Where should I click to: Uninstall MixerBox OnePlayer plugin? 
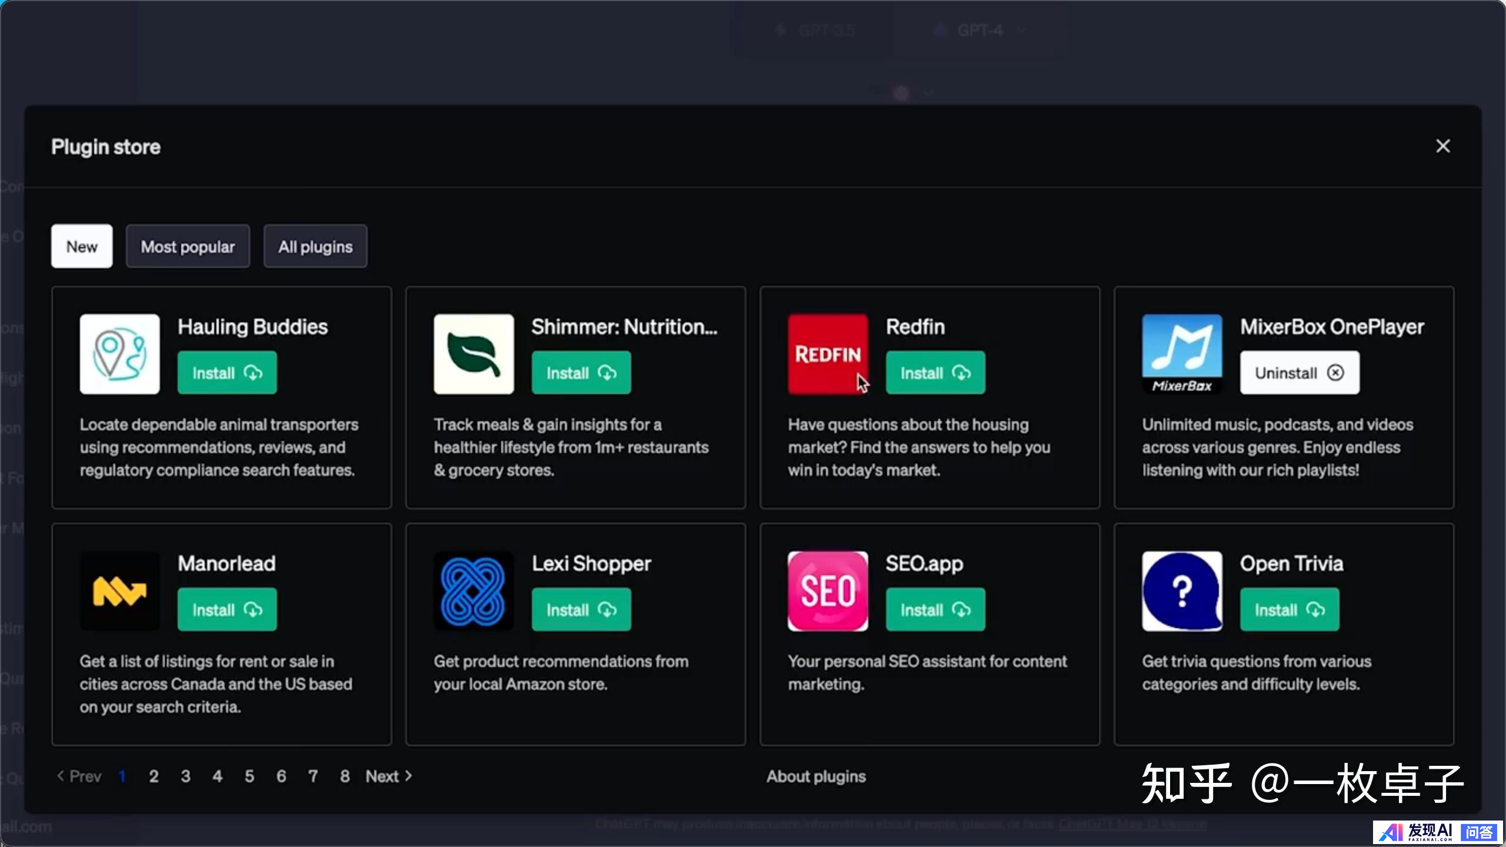[1299, 373]
